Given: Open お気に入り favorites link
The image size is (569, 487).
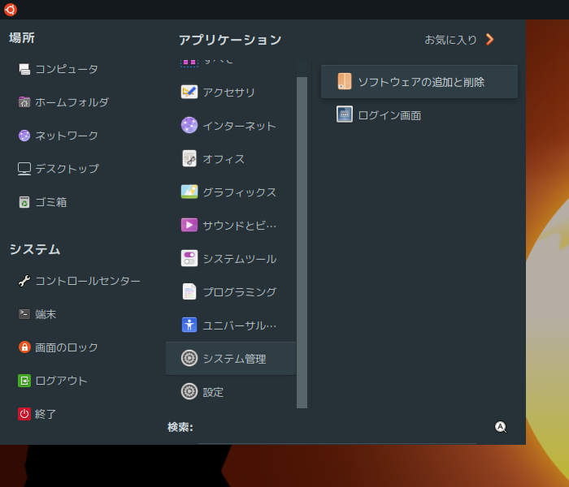Looking at the screenshot, I should pyautogui.click(x=450, y=40).
